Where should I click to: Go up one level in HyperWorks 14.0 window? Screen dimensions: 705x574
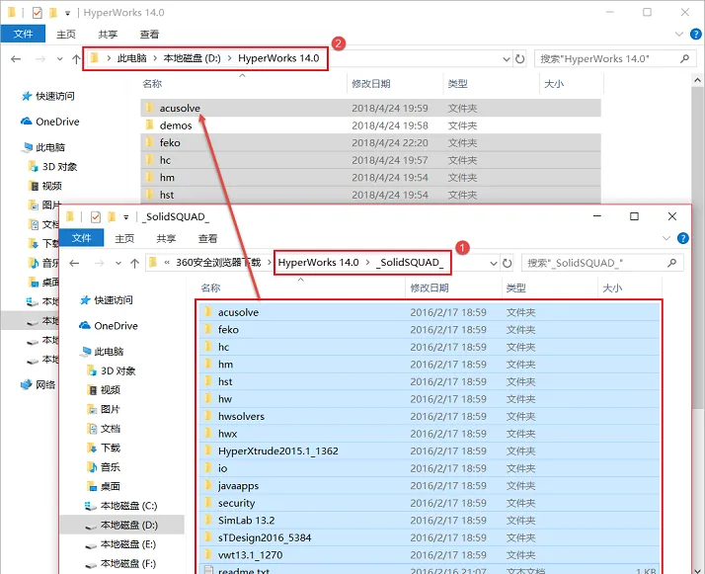tap(76, 59)
